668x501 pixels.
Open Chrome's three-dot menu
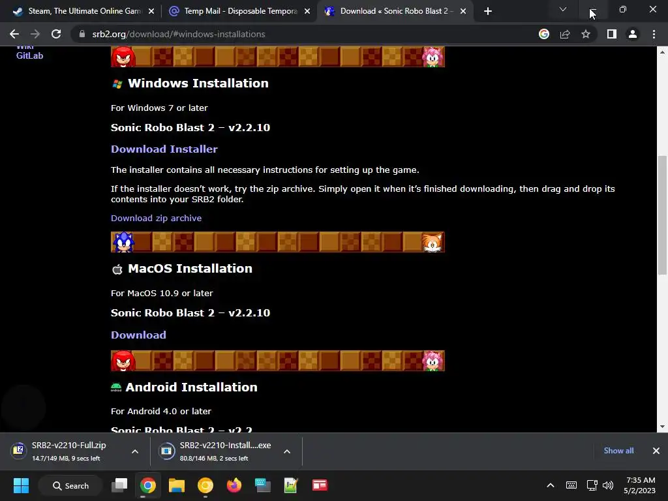[654, 34]
